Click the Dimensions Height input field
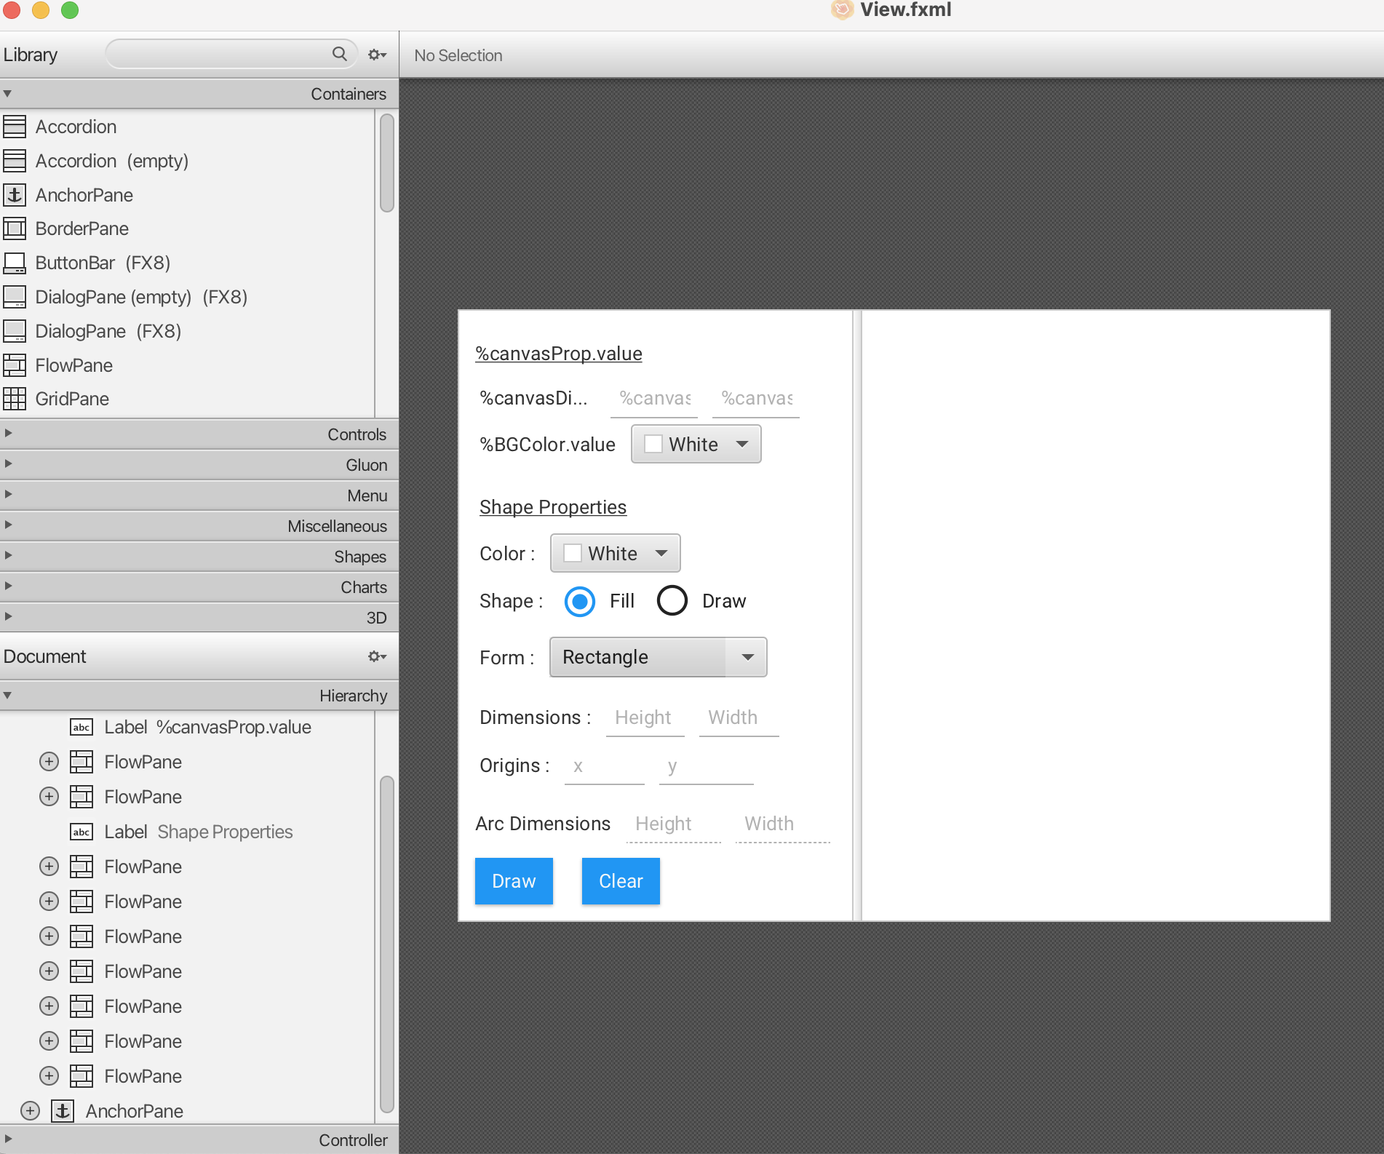Screen dimensions: 1384x1154 [x=644, y=718]
